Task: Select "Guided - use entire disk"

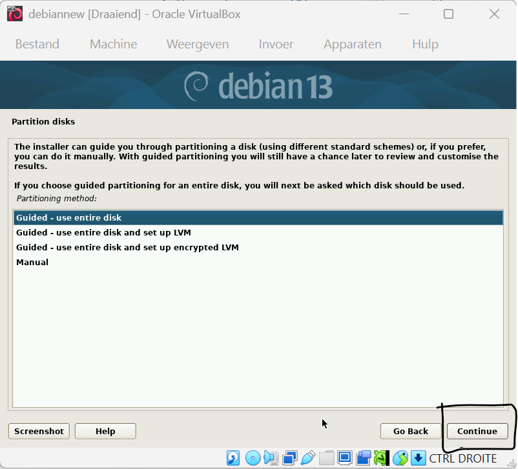Action: pos(258,217)
